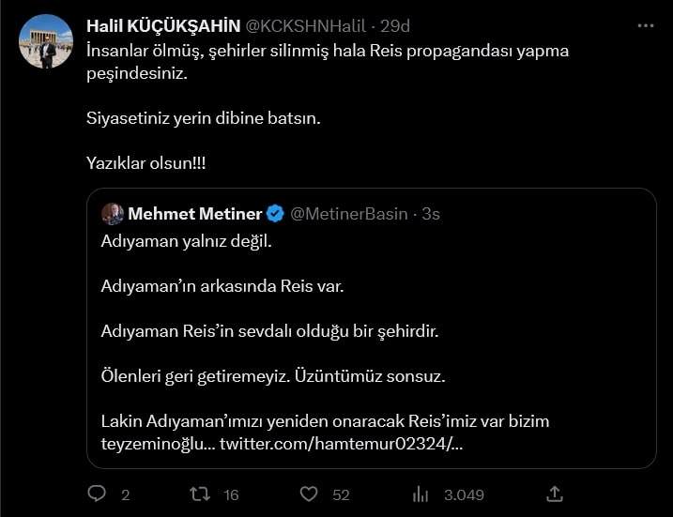This screenshot has height=517, width=673.
Task: Click the @KCKSHNHalil handle
Action: [x=306, y=25]
